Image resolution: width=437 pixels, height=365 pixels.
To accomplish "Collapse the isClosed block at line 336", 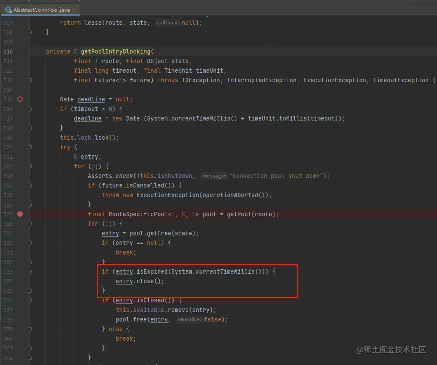I will pyautogui.click(x=30, y=301).
